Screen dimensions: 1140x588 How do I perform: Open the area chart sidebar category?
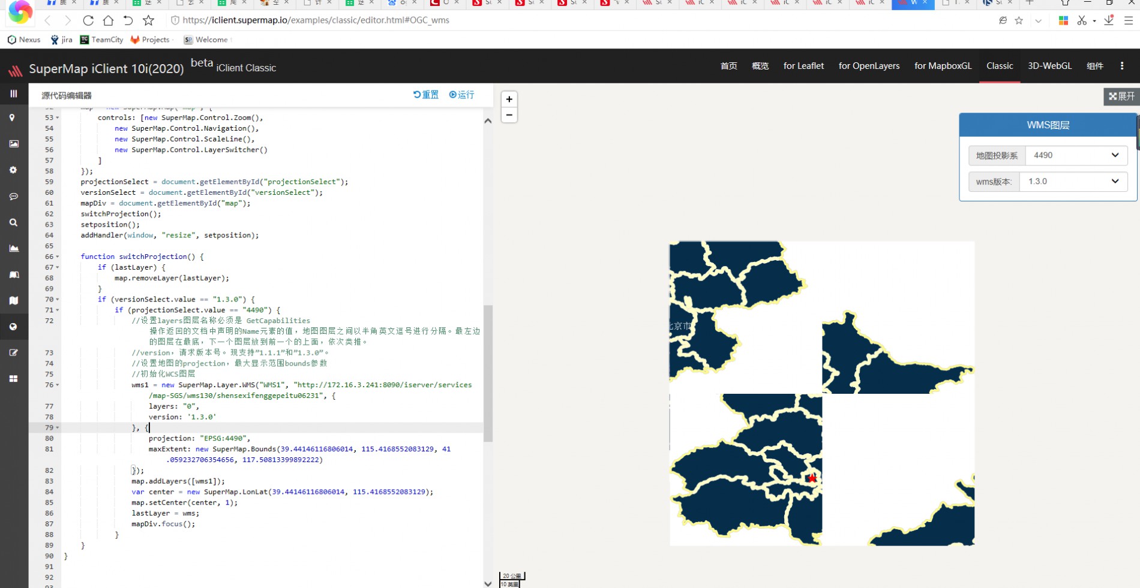tap(13, 248)
